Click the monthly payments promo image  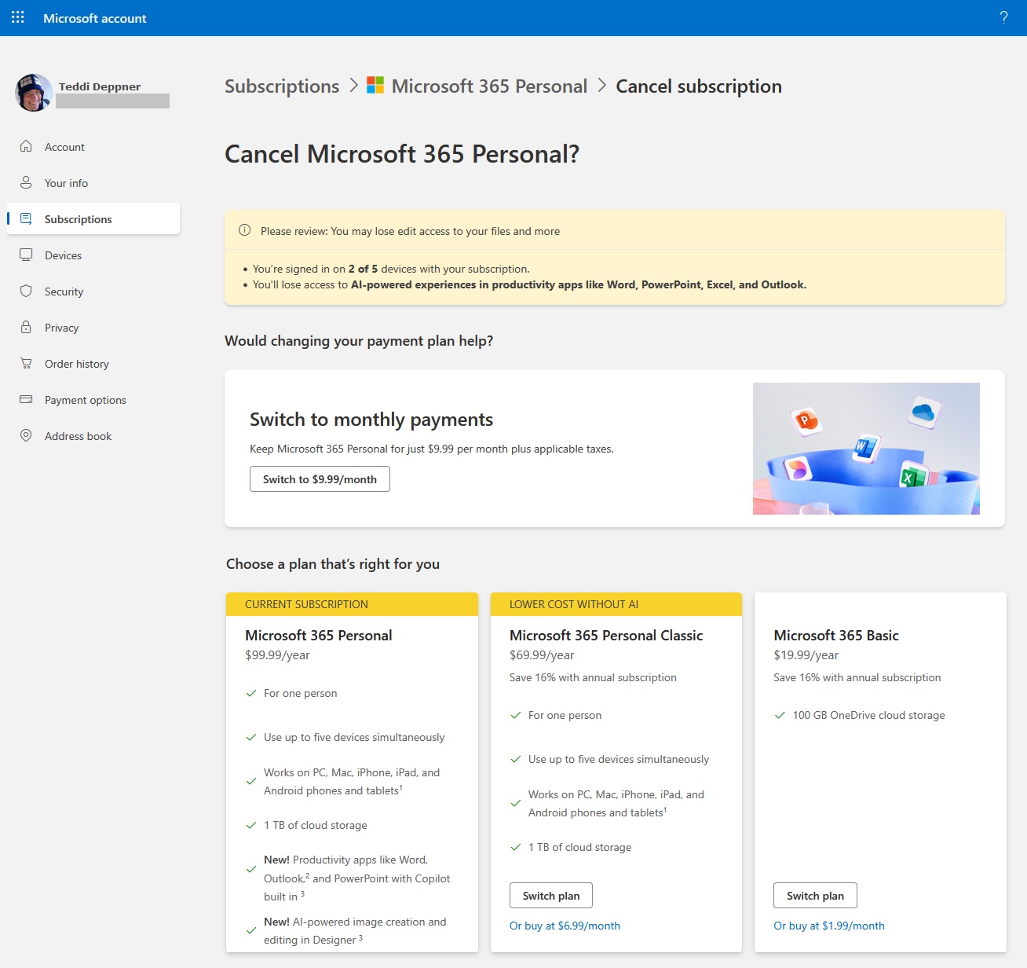click(866, 449)
